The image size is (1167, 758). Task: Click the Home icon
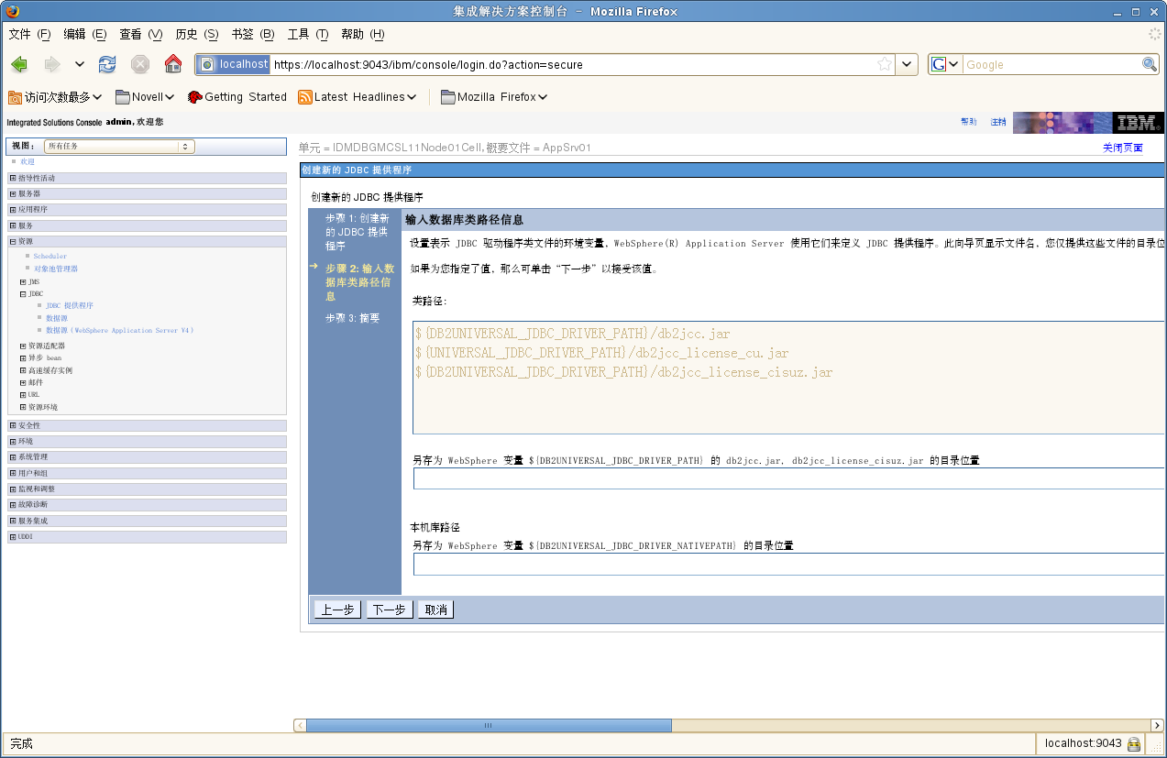click(172, 64)
